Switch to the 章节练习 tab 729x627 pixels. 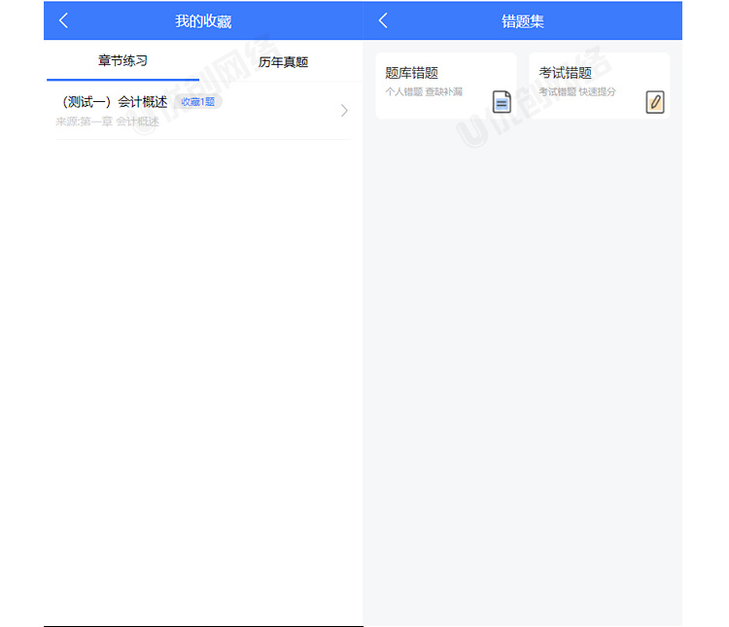(122, 61)
